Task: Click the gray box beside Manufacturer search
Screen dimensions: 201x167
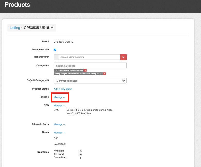Action: (x=56, y=57)
